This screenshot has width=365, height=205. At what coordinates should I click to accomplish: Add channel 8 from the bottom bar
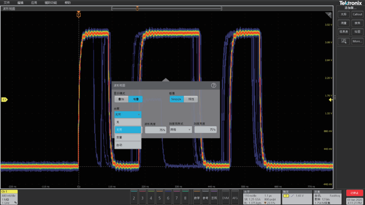[185, 198]
